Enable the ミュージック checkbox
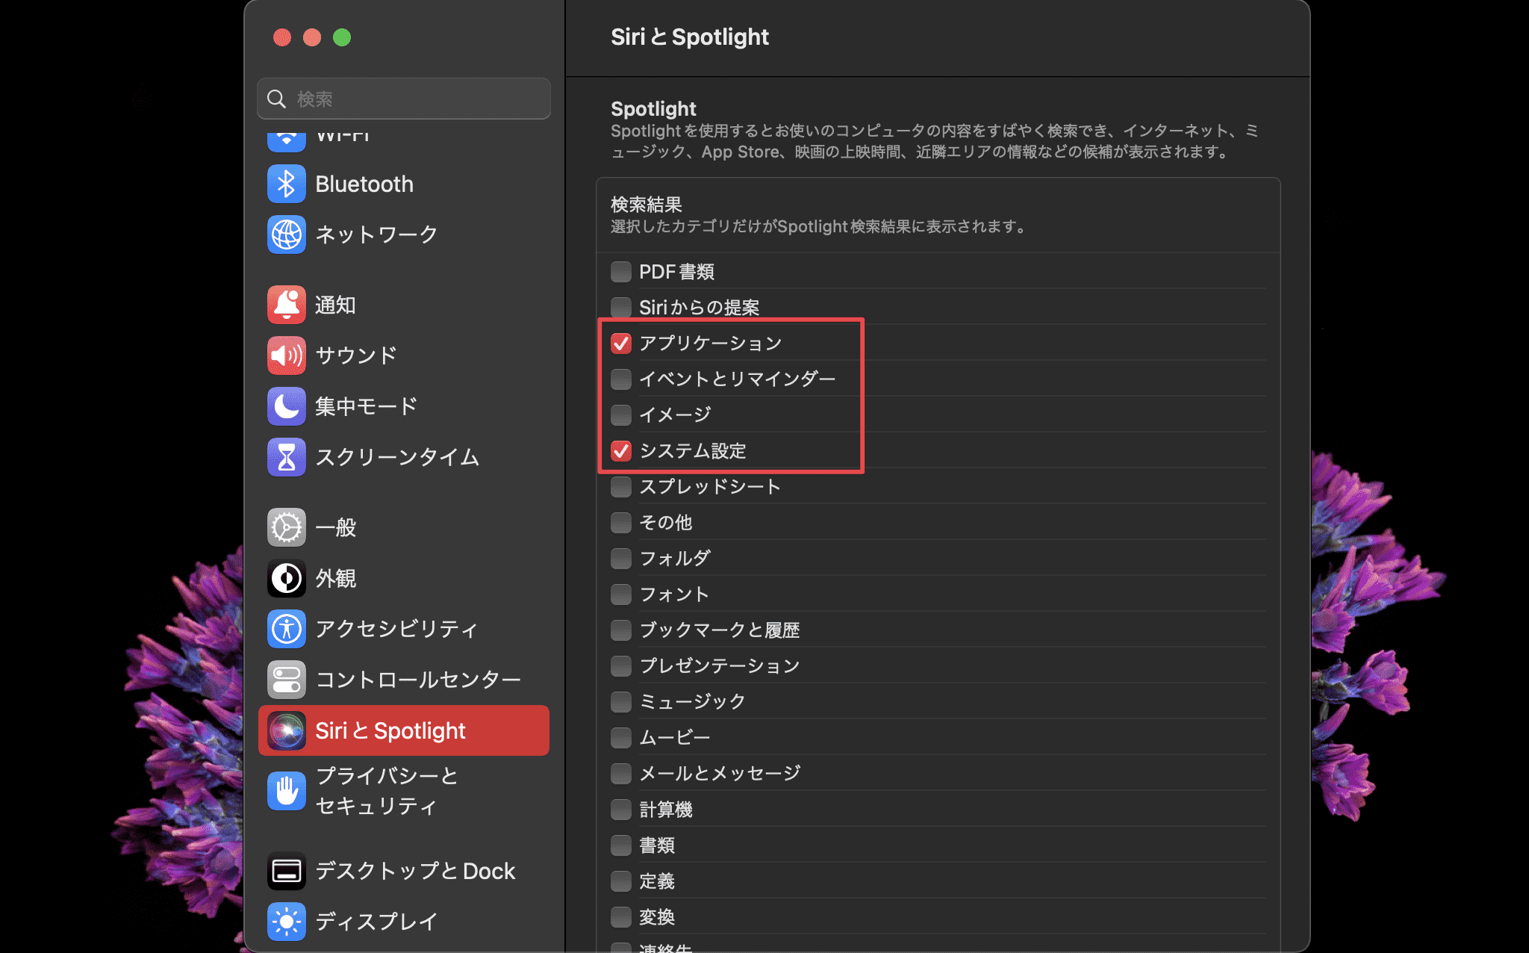 [621, 702]
